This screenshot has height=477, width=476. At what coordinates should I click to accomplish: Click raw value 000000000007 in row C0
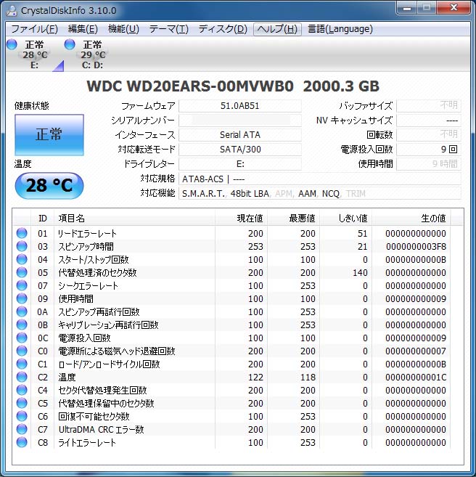pos(416,351)
